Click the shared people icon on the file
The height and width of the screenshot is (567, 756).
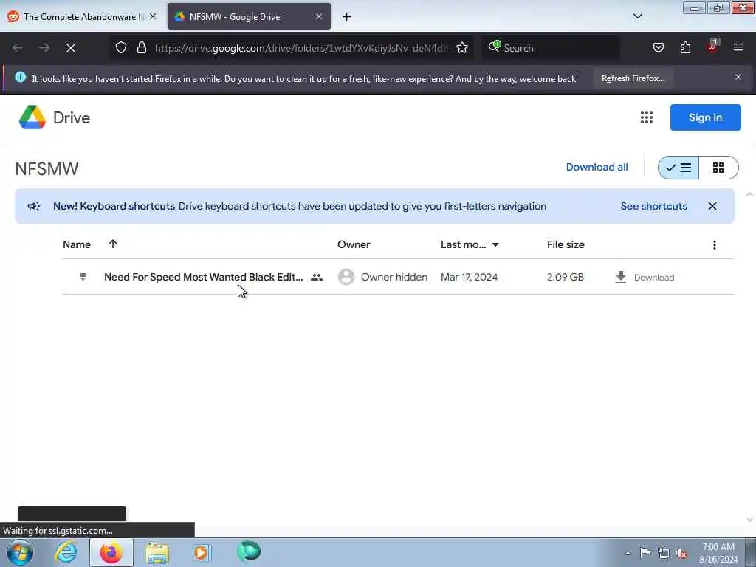(316, 278)
